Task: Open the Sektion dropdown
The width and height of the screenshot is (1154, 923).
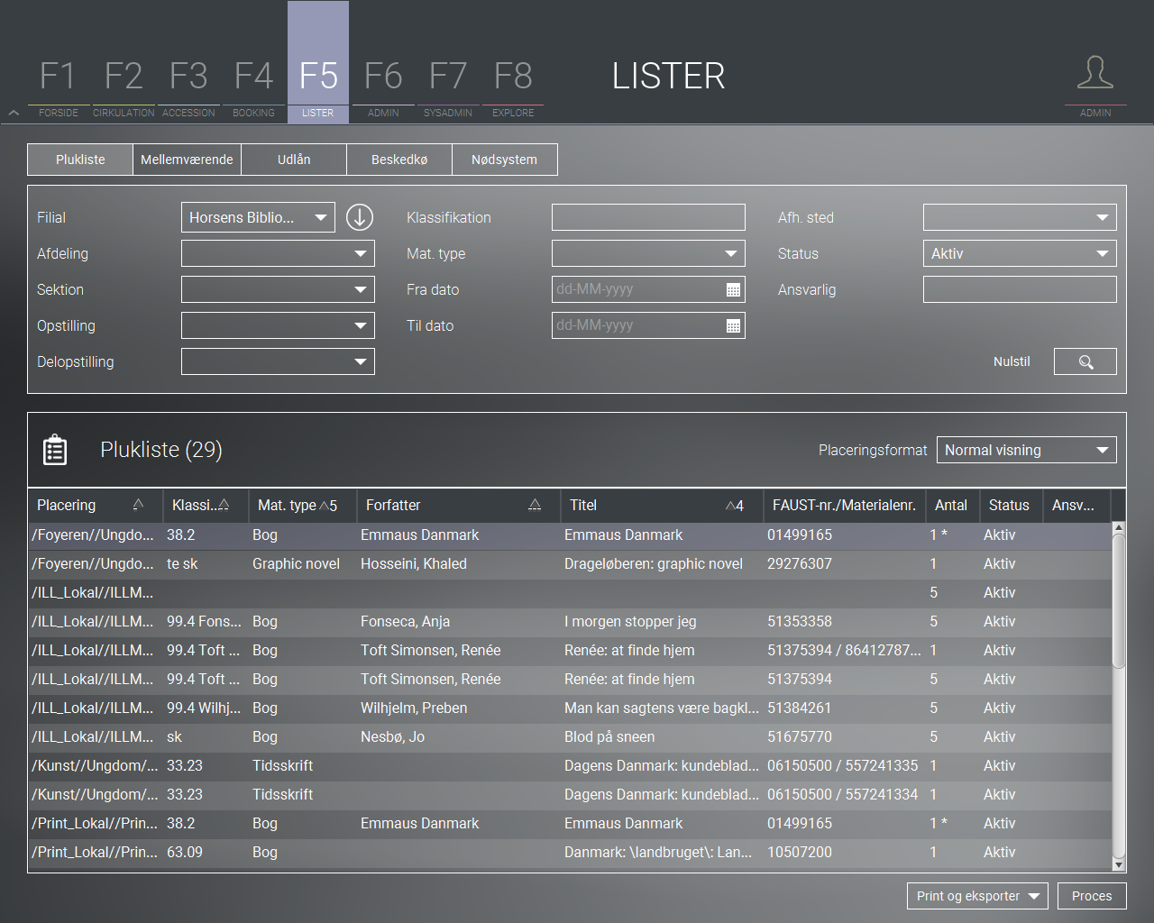Action: [x=278, y=289]
